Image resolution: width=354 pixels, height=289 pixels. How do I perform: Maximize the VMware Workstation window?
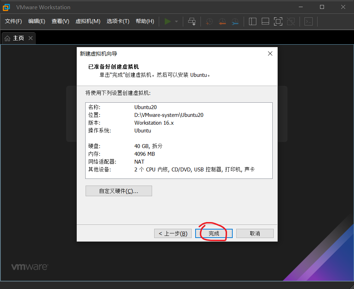click(x=322, y=7)
